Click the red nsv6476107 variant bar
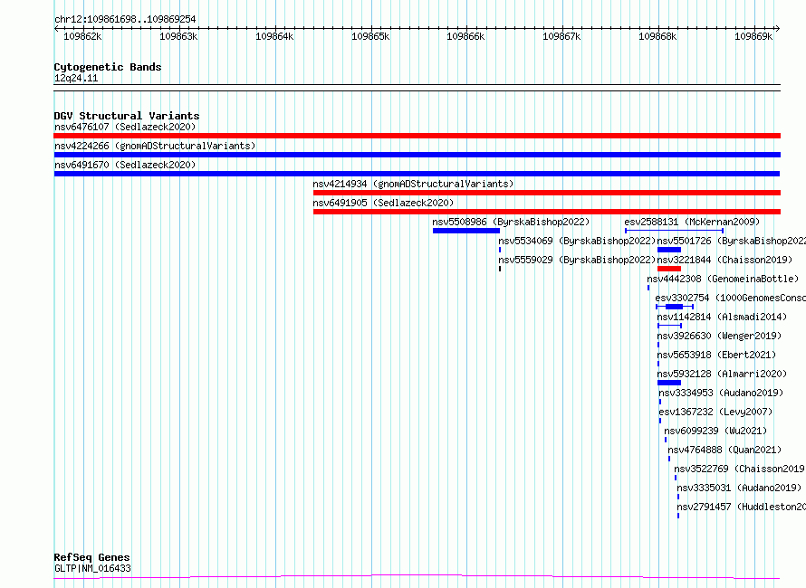This screenshot has width=806, height=588. pos(417,136)
